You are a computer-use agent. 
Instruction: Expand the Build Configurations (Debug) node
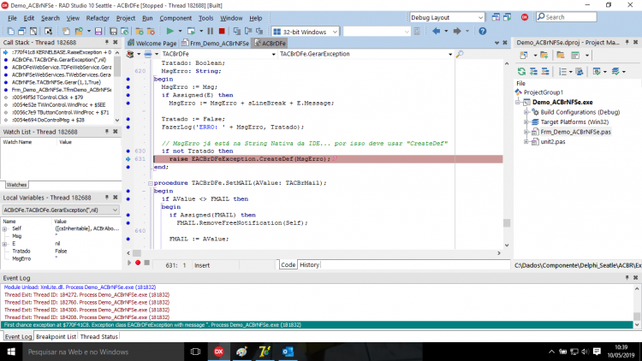click(526, 112)
